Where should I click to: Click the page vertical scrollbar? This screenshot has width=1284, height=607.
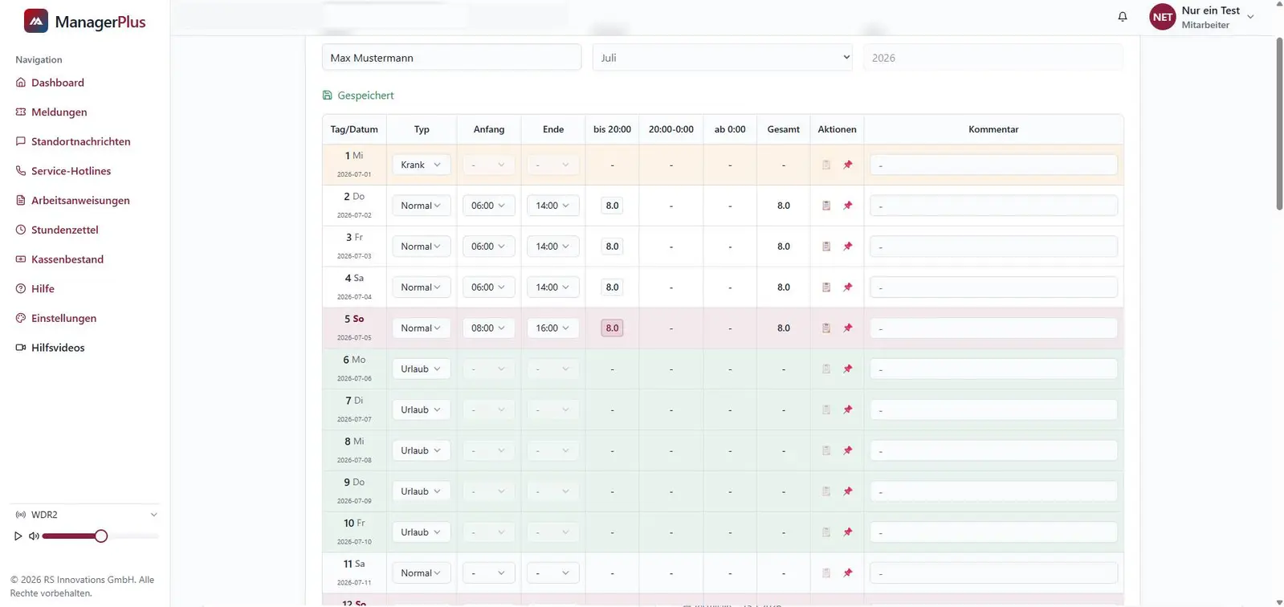(x=1279, y=124)
